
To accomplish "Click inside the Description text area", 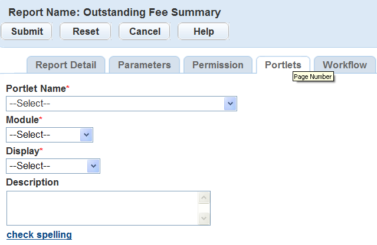I will 101,208.
